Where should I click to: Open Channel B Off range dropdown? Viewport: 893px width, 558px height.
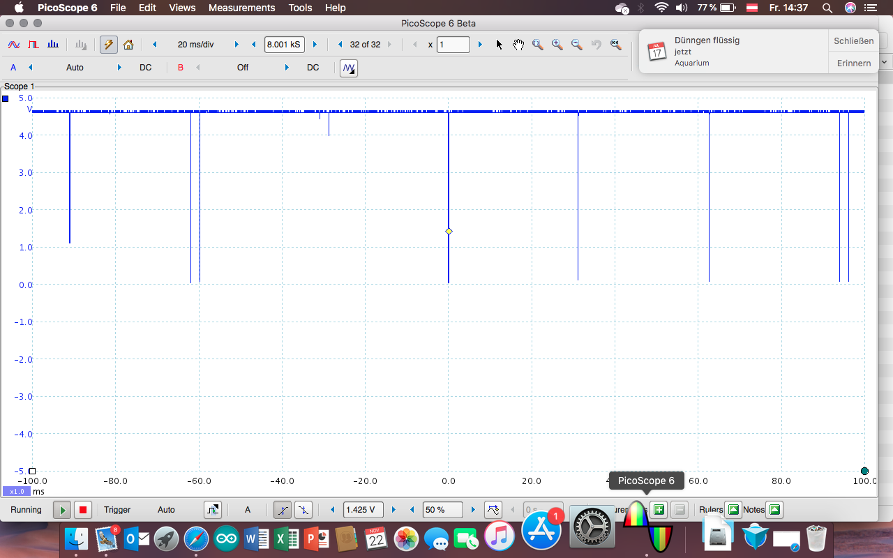[x=243, y=68]
